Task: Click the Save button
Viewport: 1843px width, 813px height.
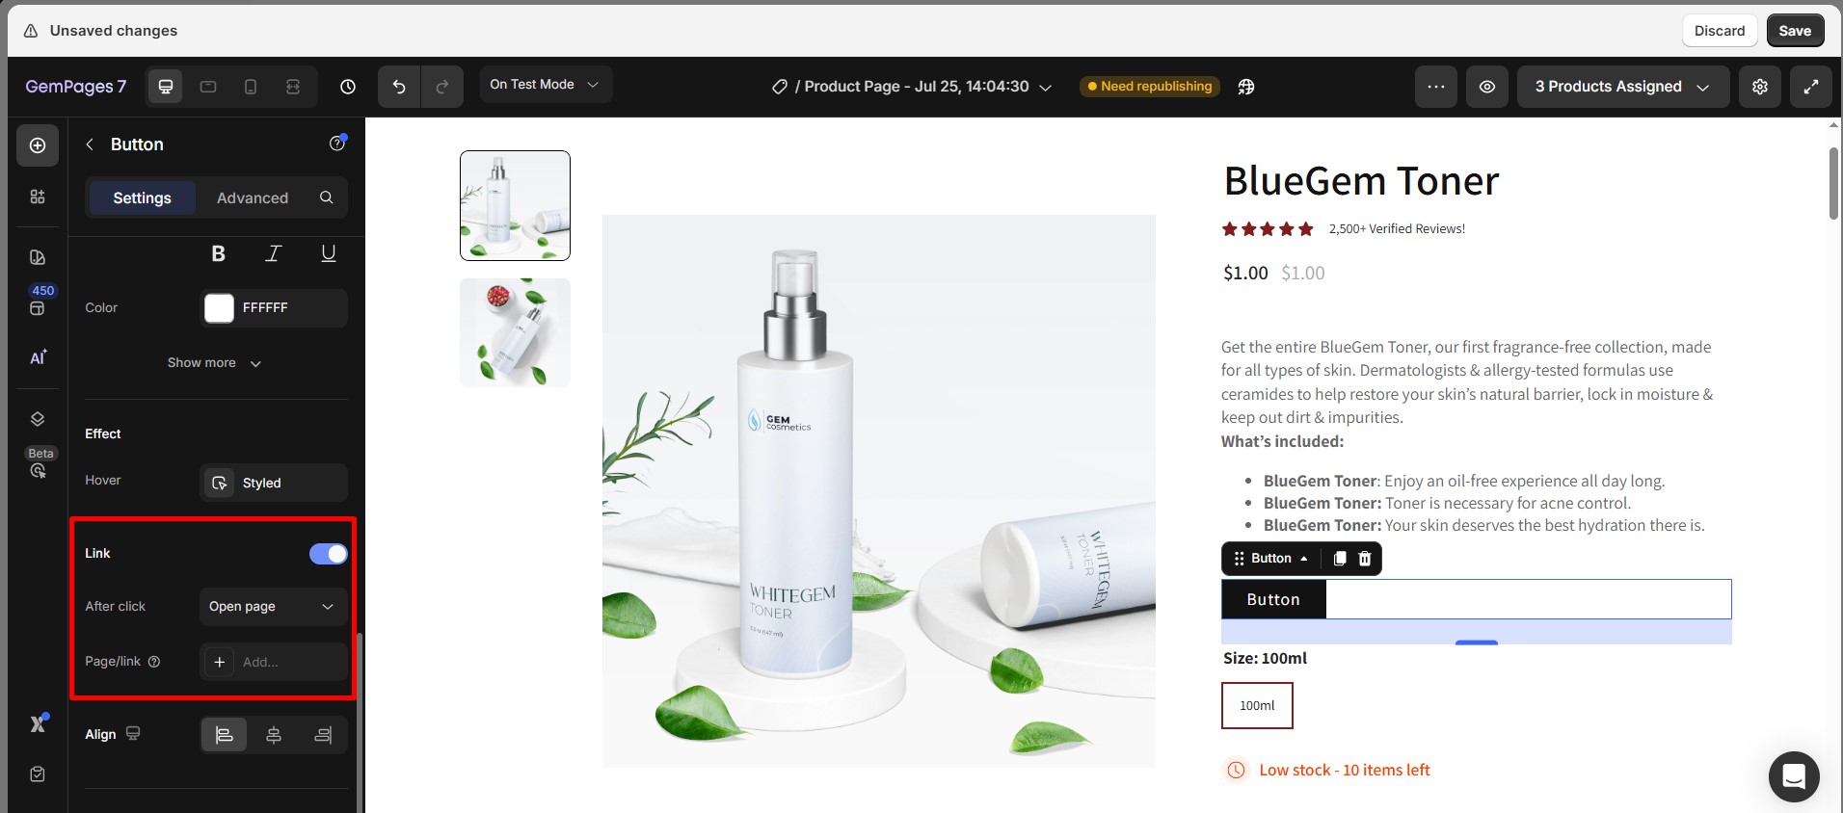Action: pyautogui.click(x=1795, y=31)
